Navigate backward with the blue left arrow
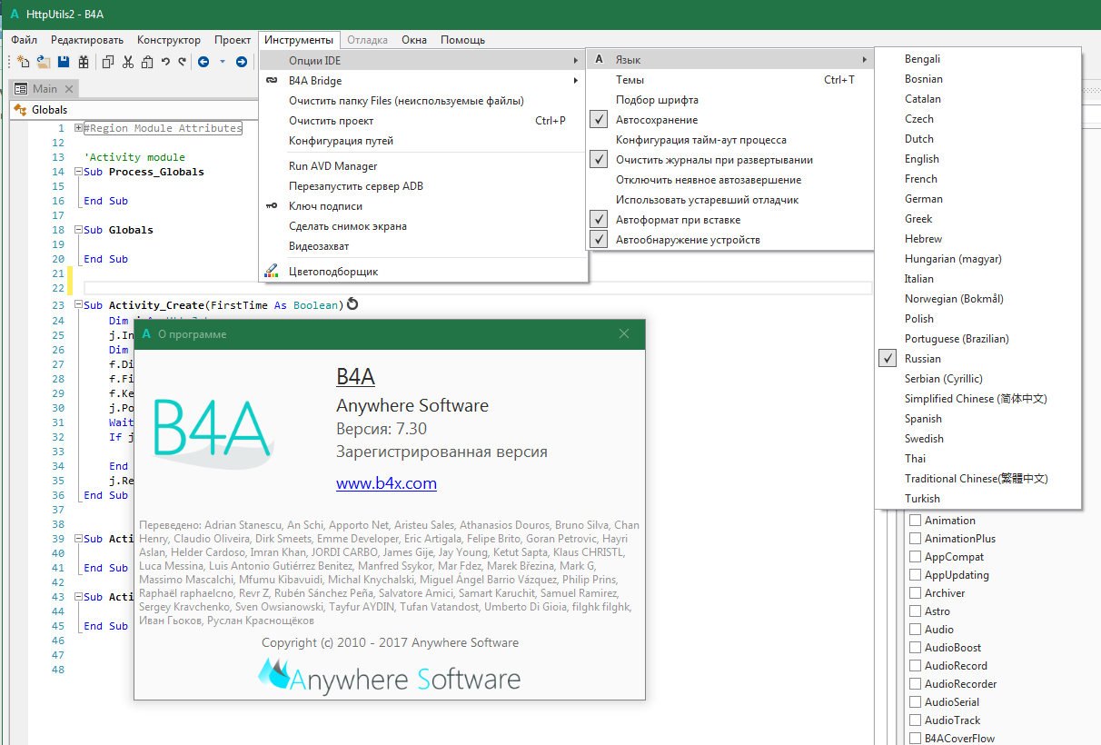 (x=203, y=62)
